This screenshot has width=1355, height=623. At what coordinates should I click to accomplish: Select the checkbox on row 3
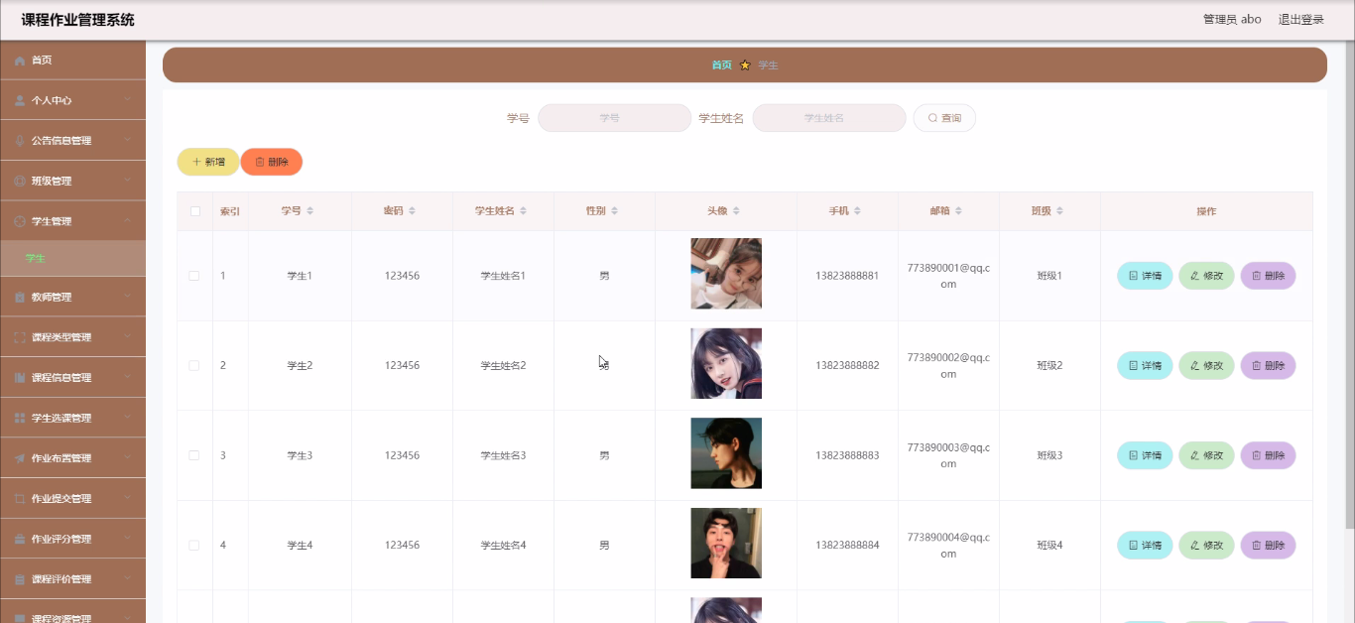[x=194, y=454]
